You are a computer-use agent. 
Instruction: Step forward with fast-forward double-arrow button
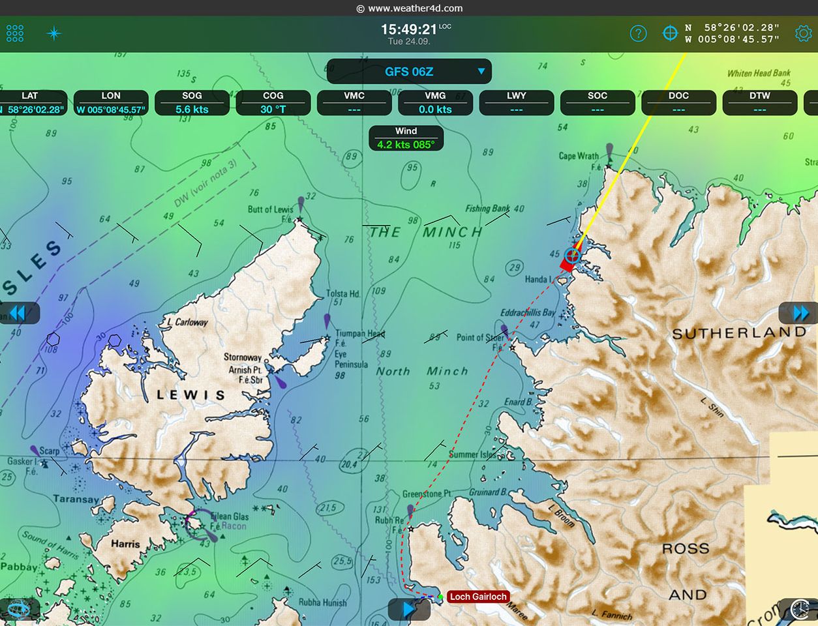coord(800,314)
